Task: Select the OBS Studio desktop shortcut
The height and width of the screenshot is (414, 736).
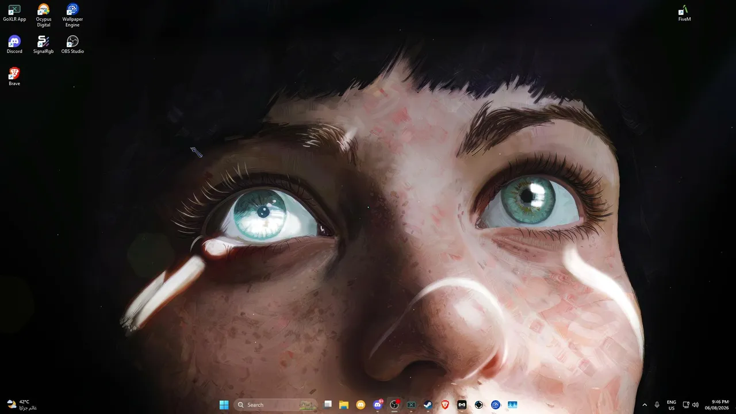Action: [72, 45]
